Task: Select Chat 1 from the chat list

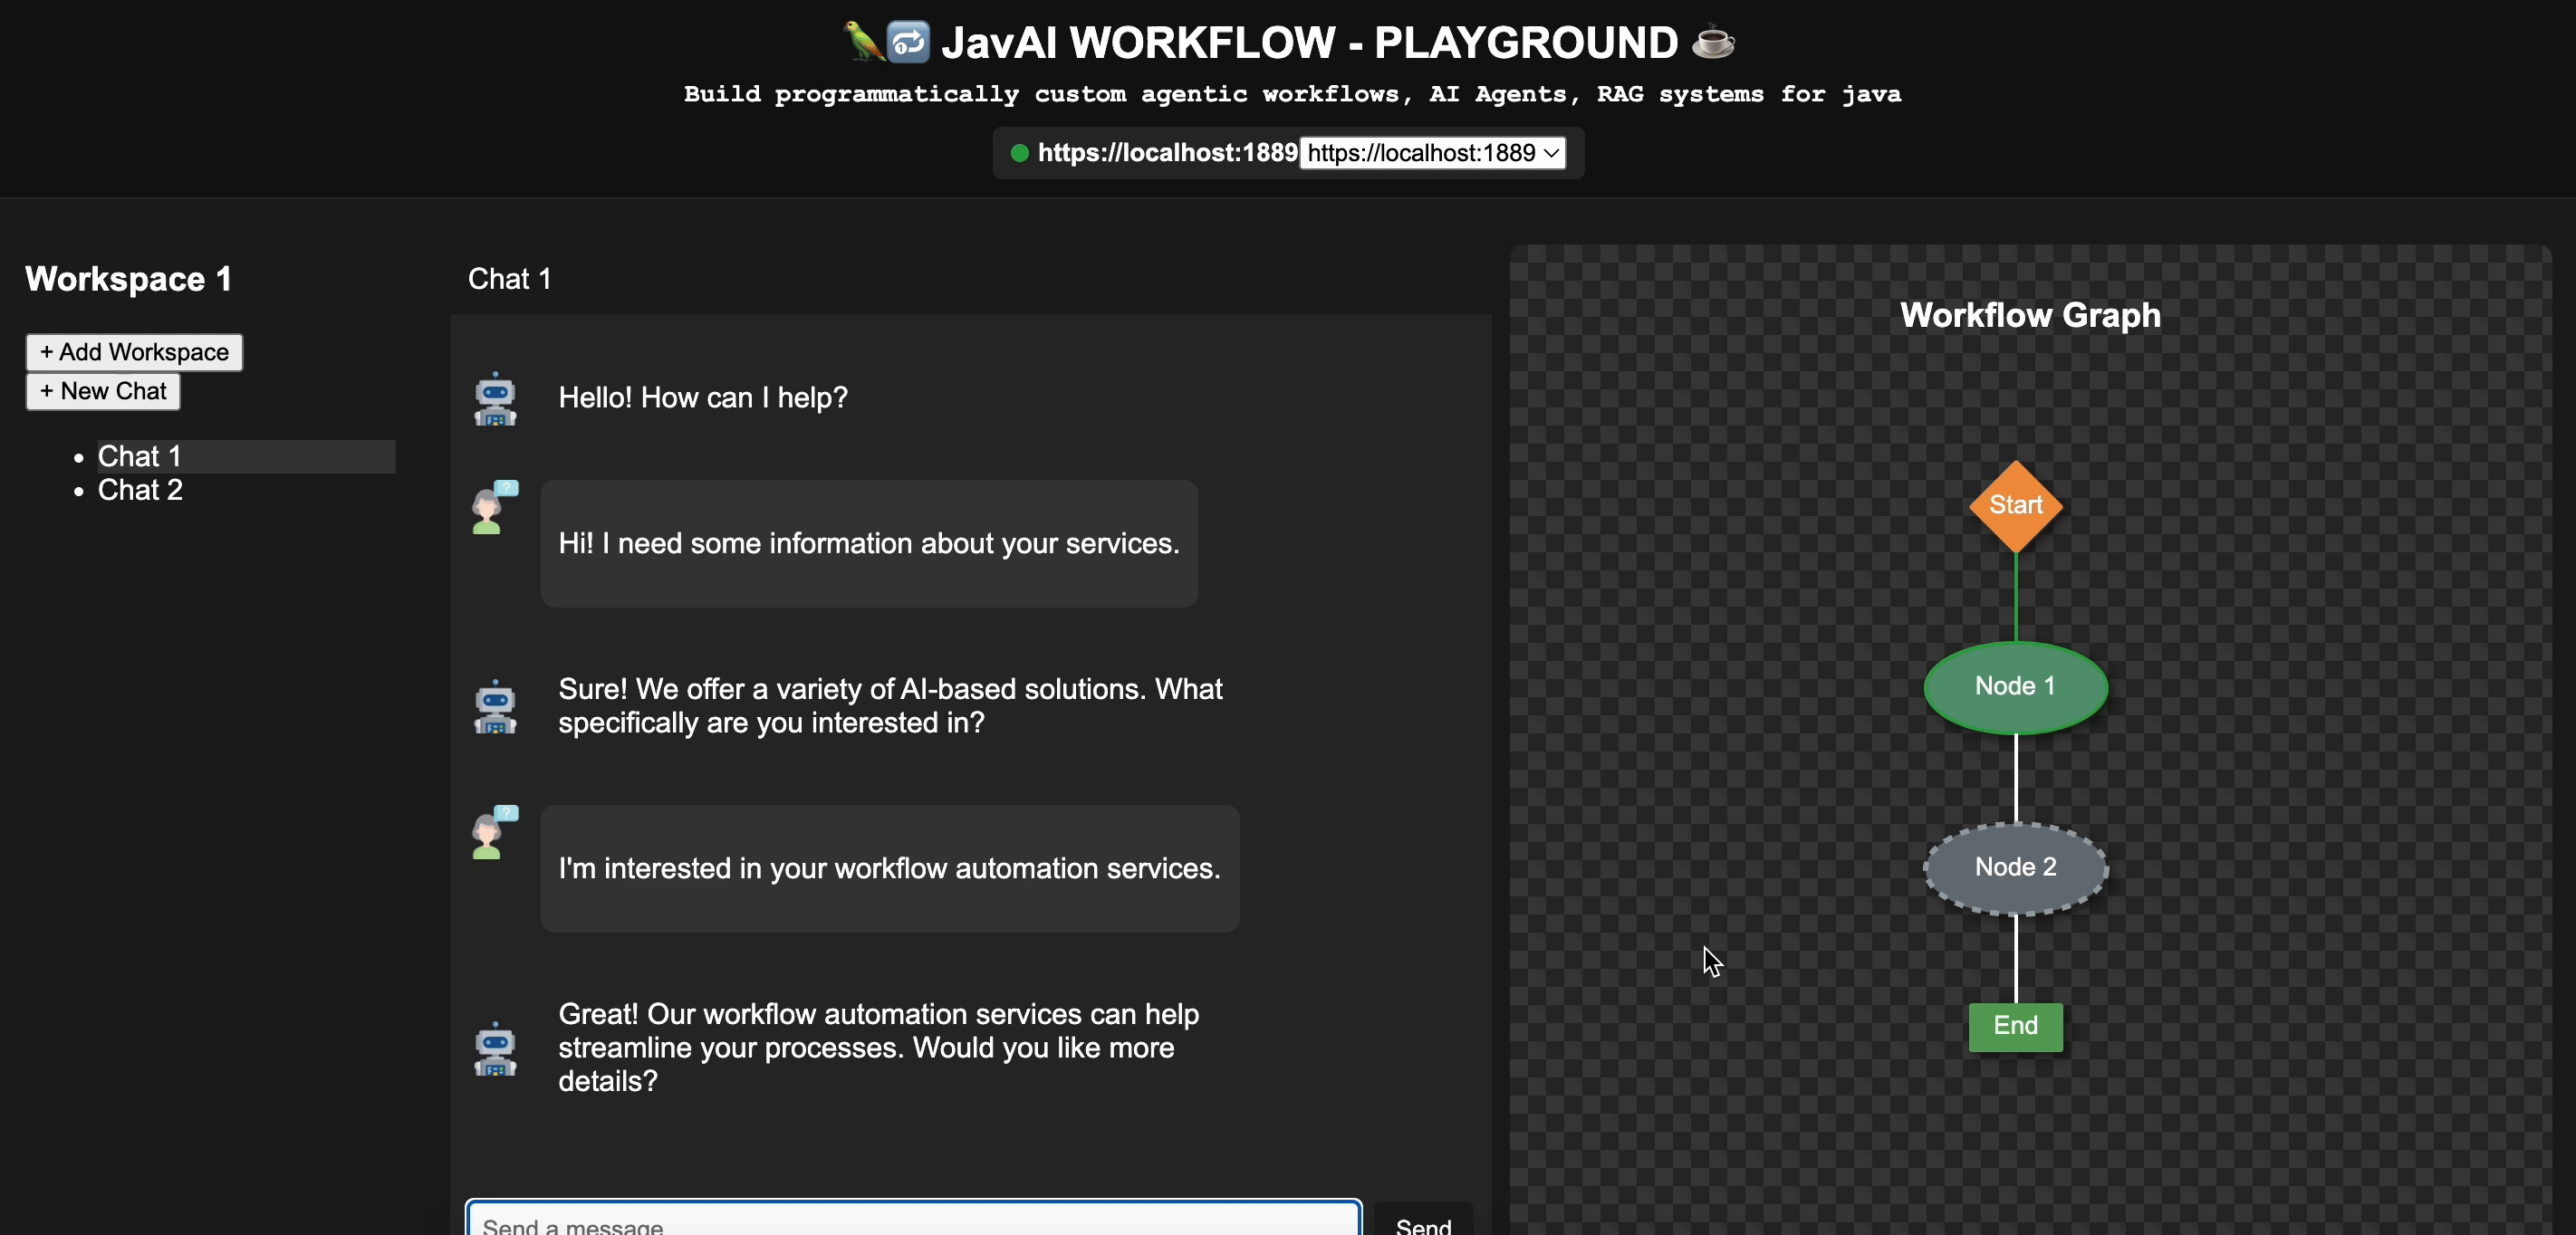Action: click(138, 456)
